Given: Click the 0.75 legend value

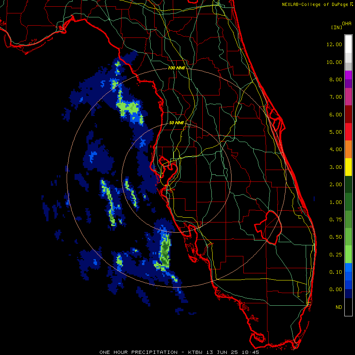Looking at the screenshot, I should (335, 220).
